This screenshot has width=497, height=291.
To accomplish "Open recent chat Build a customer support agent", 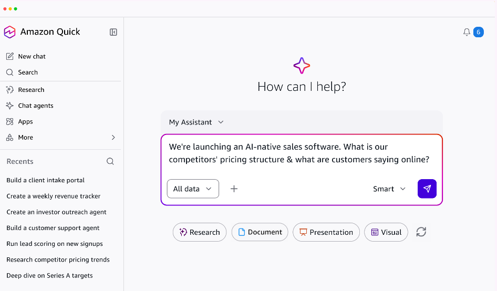I will [53, 227].
